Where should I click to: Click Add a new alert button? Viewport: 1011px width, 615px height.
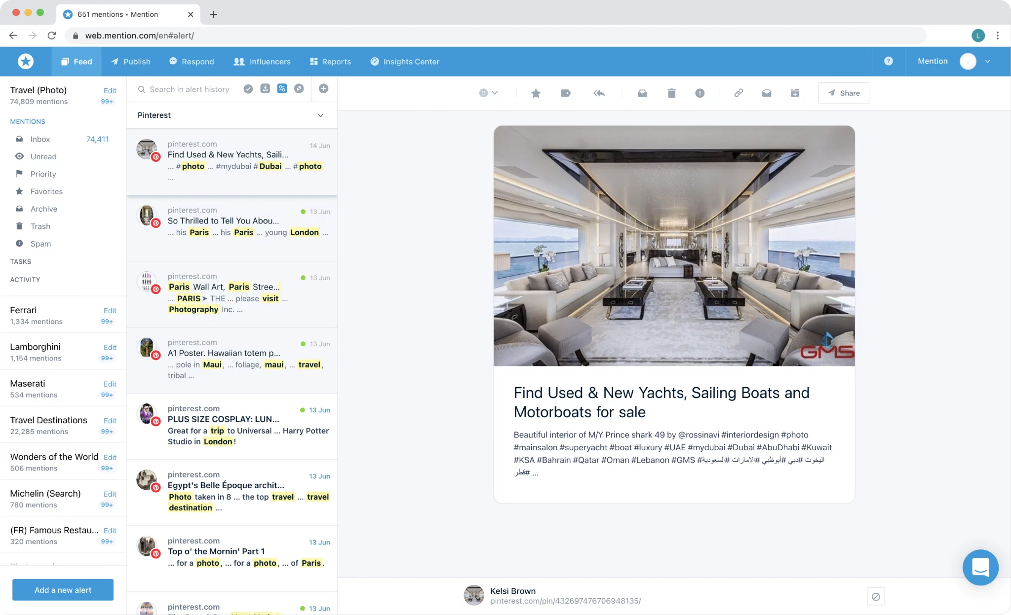[63, 590]
